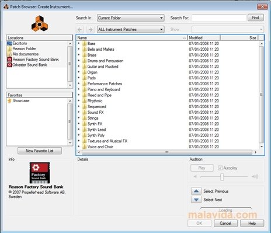Click the Piano and Keyboard folder icon
The image size is (271, 233).
click(84, 89)
